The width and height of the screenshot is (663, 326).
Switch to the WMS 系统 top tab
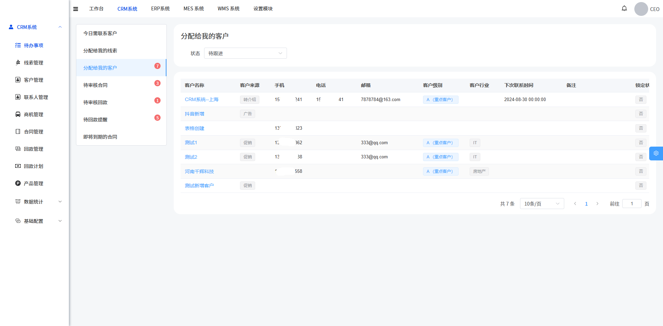(x=228, y=9)
